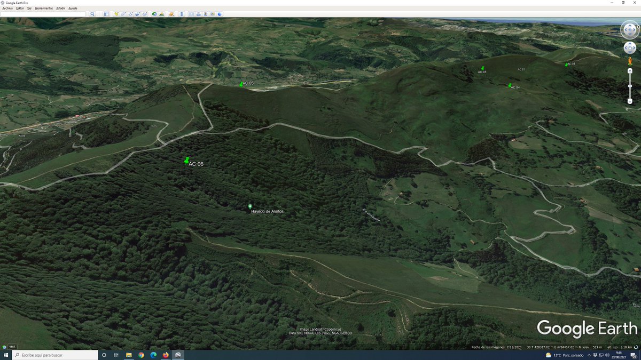Click the zoom out minus button
Viewport: 641px width, 360px height.
630,101
